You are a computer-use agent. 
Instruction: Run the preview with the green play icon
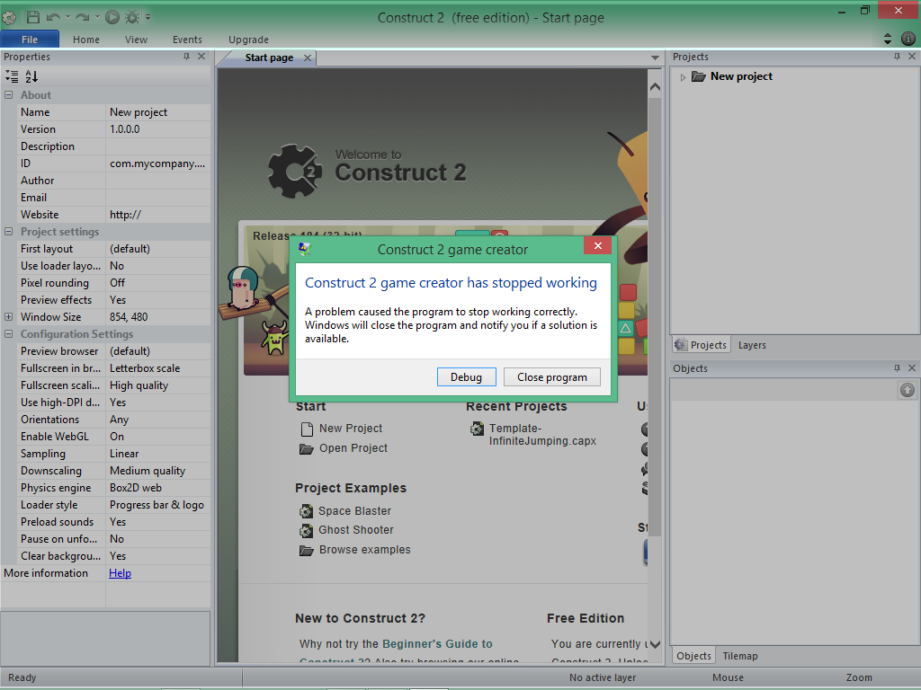[x=112, y=17]
